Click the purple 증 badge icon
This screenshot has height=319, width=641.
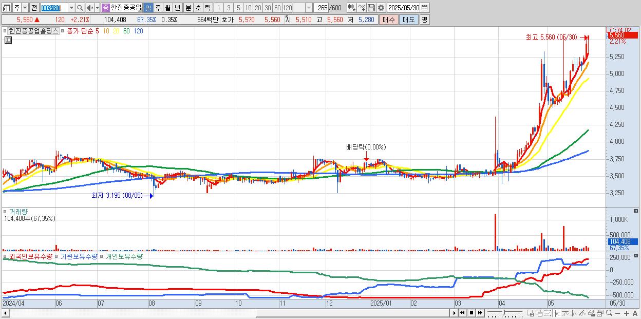(105, 8)
